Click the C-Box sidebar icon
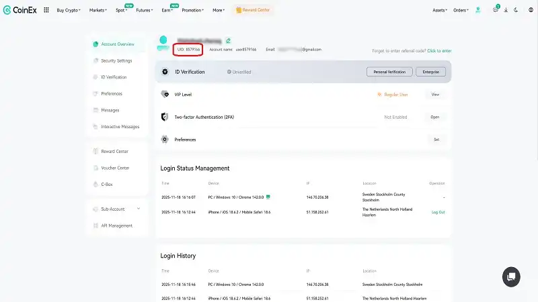 tap(95, 184)
